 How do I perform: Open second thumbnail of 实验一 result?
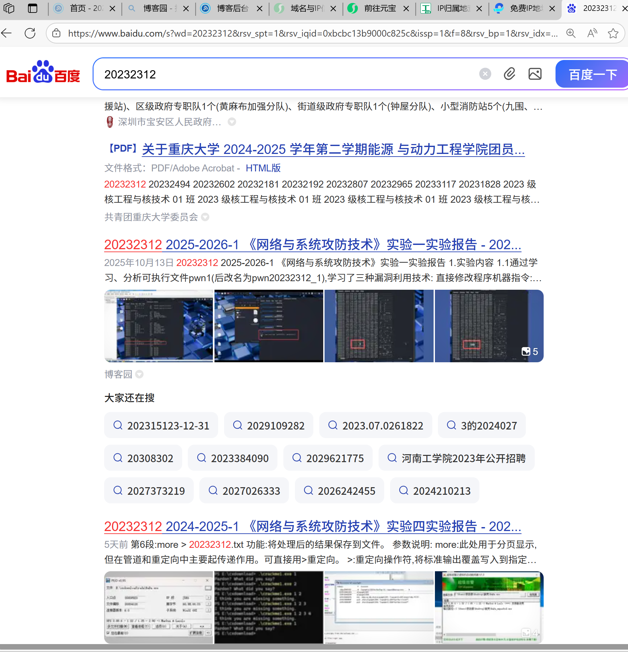tap(269, 326)
